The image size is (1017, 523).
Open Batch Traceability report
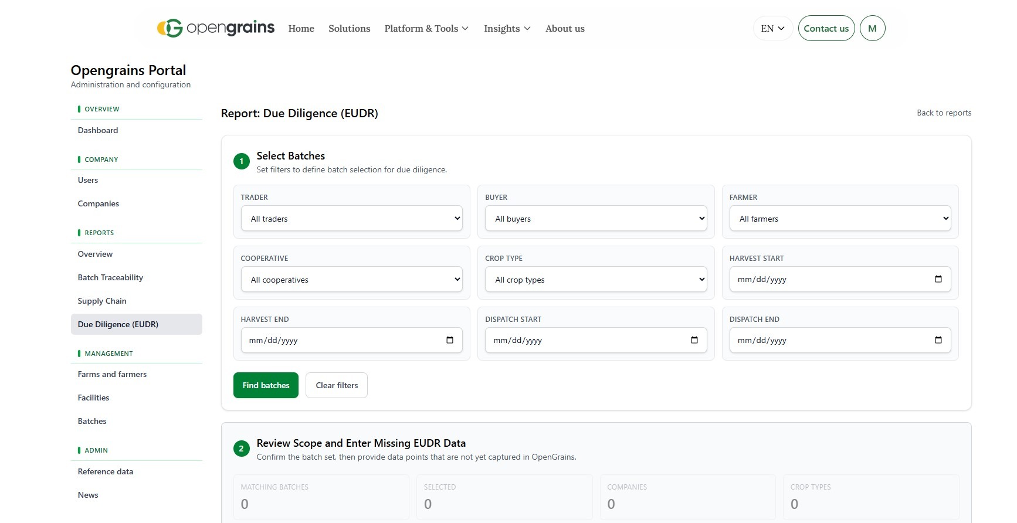136,277
